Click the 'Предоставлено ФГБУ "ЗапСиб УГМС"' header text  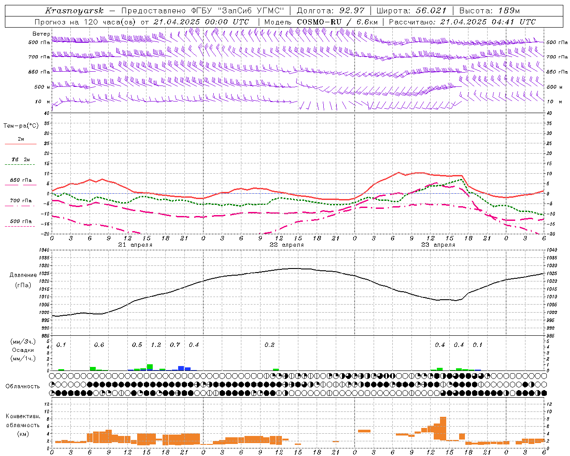tap(203, 11)
